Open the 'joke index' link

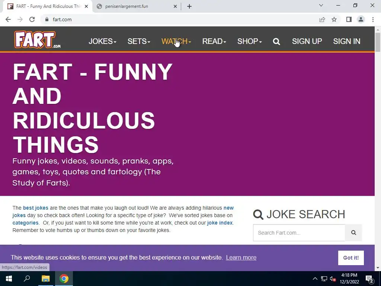[x=220, y=223]
